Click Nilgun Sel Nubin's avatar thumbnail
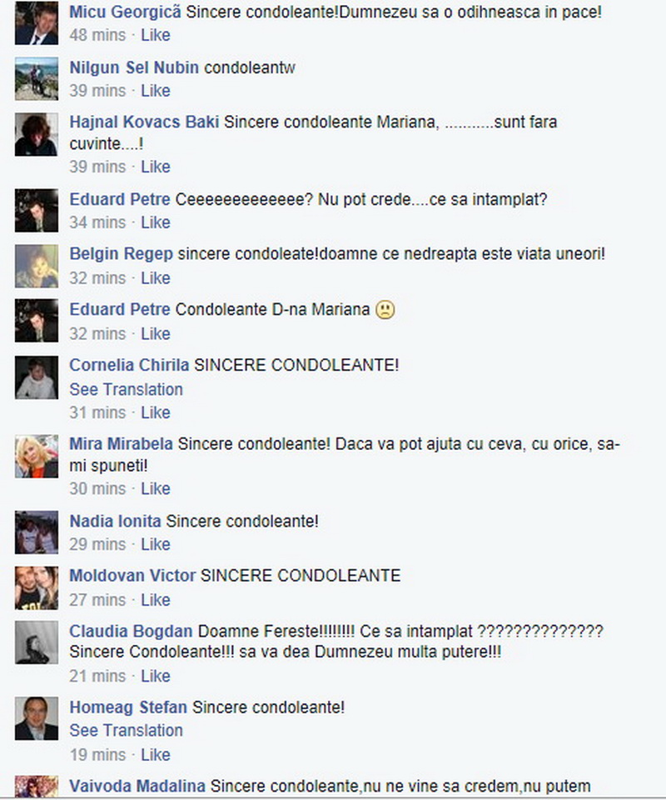666x800 pixels. pyautogui.click(x=36, y=79)
